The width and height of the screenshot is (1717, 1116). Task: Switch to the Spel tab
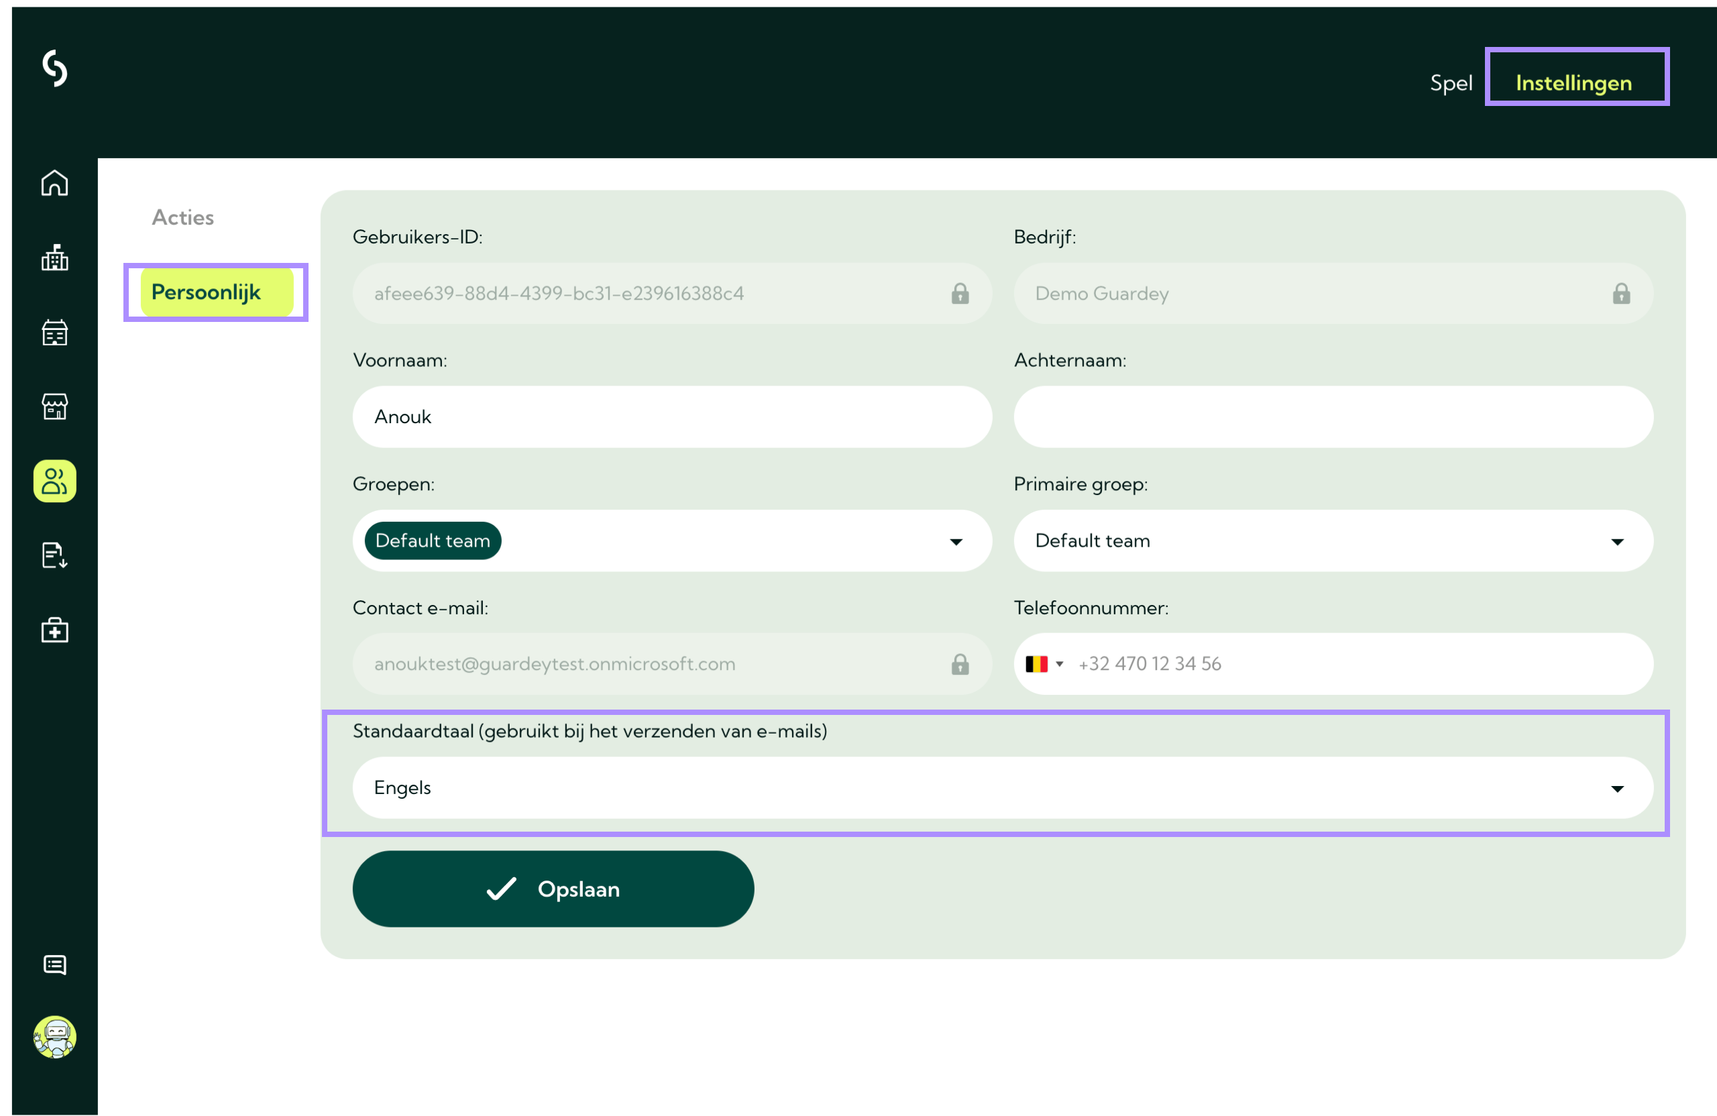coord(1451,83)
